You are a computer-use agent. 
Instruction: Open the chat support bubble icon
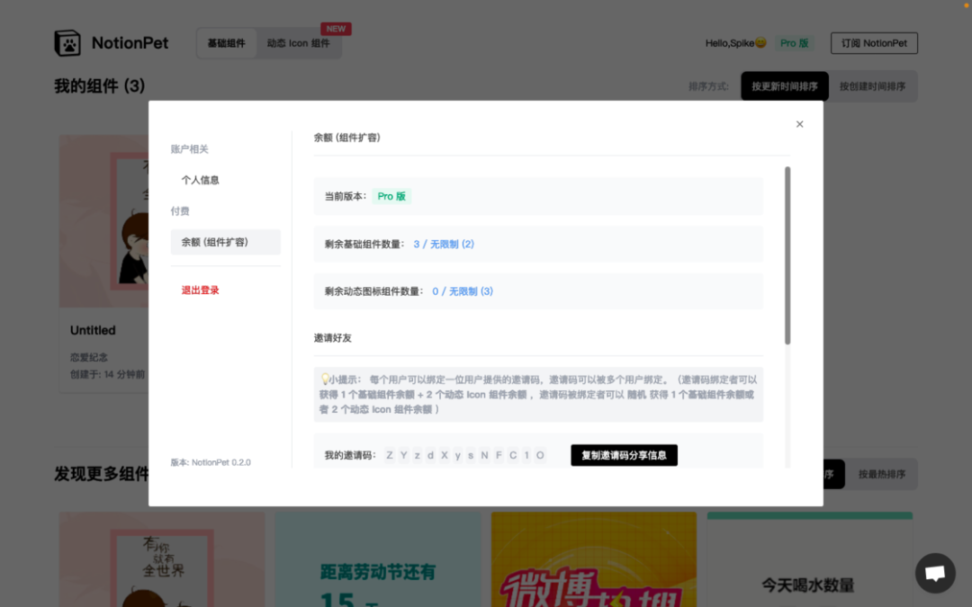coord(935,573)
